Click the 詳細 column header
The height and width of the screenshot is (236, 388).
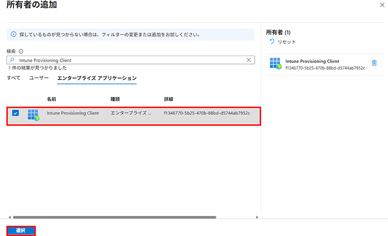pos(168,99)
